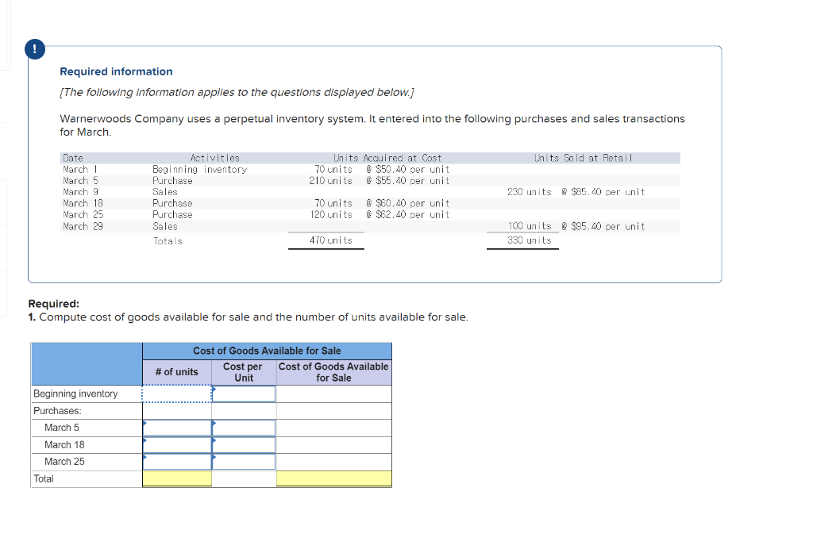
Task: Click '$55.40 per unit' purchase cost
Action: [413, 181]
